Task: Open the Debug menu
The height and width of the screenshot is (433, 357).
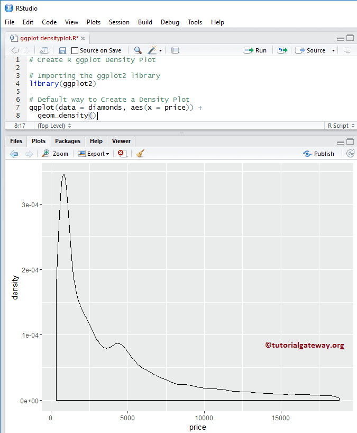Action: pos(170,22)
